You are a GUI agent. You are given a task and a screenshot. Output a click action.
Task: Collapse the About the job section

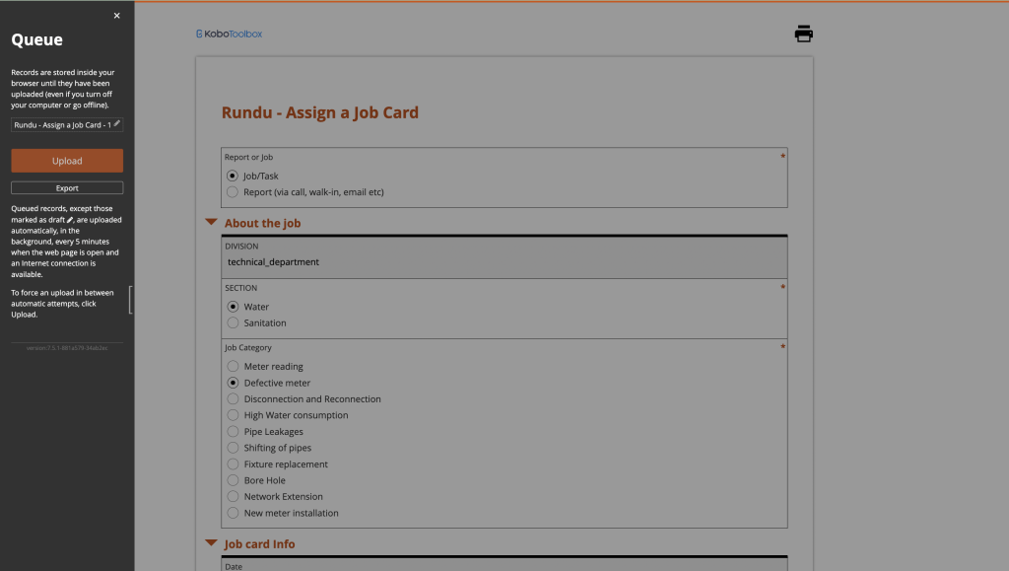coord(211,223)
